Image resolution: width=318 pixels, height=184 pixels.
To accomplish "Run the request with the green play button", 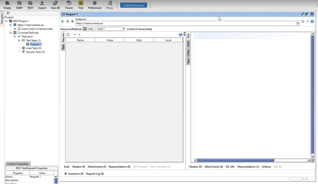I will click(63, 22).
